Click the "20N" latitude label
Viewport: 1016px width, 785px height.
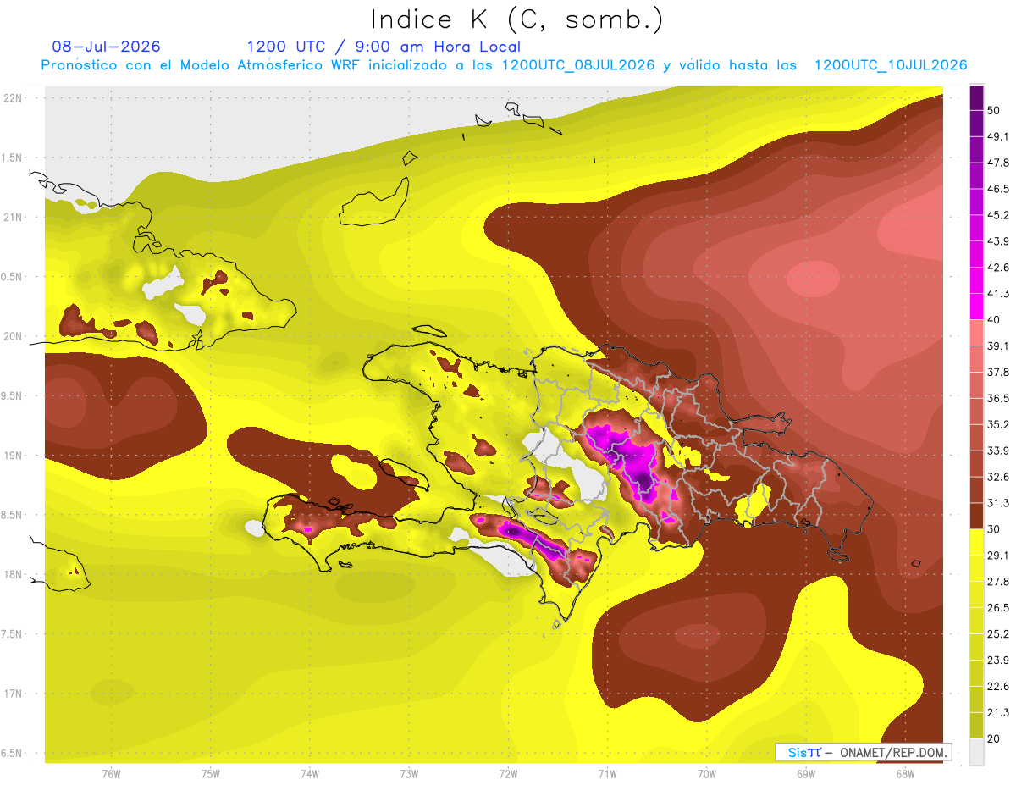point(14,336)
